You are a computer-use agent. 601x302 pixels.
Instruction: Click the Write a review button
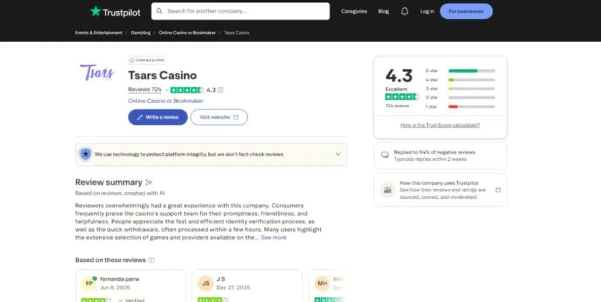[x=157, y=117]
